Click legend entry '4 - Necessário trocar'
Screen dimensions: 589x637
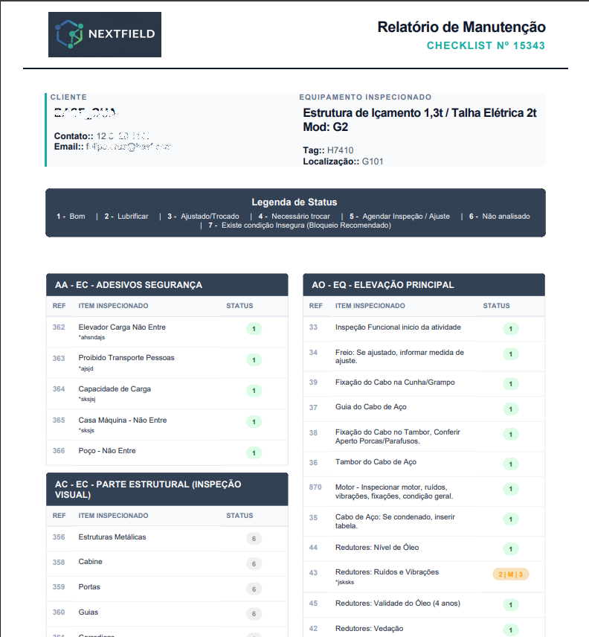(294, 216)
